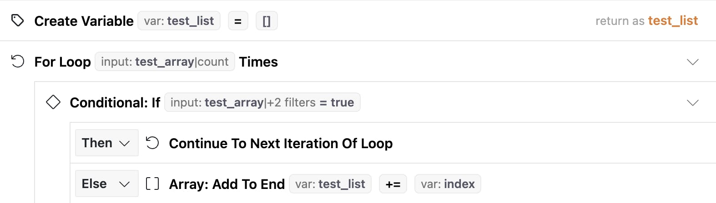Open the Else branch dropdown
This screenshot has height=203, width=716.
tap(106, 184)
